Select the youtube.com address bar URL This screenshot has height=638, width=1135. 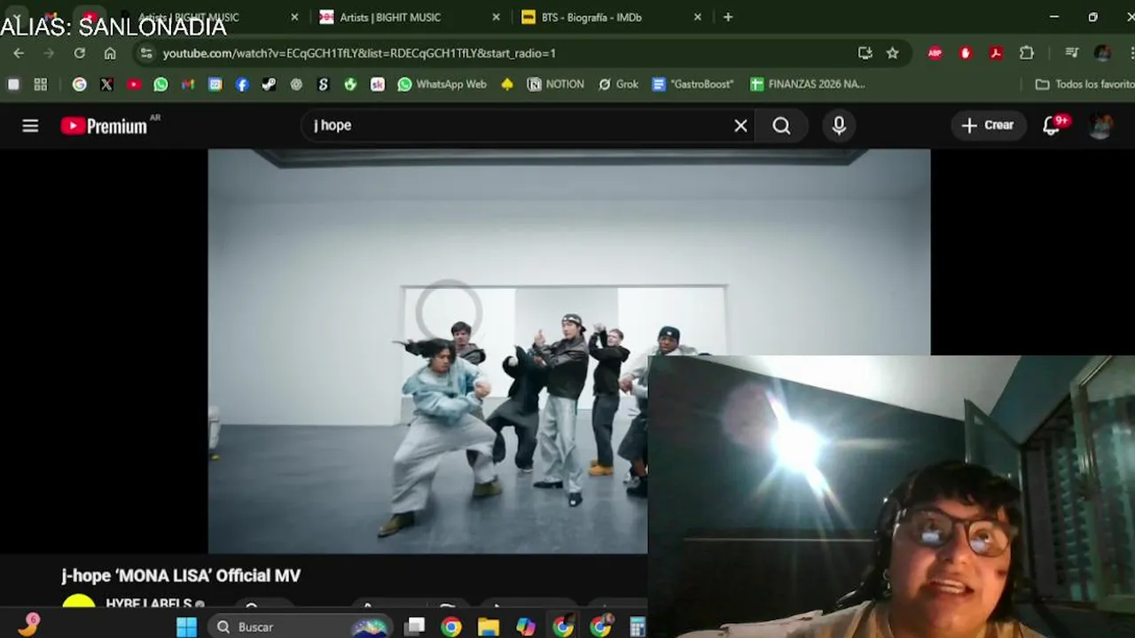[x=359, y=53]
